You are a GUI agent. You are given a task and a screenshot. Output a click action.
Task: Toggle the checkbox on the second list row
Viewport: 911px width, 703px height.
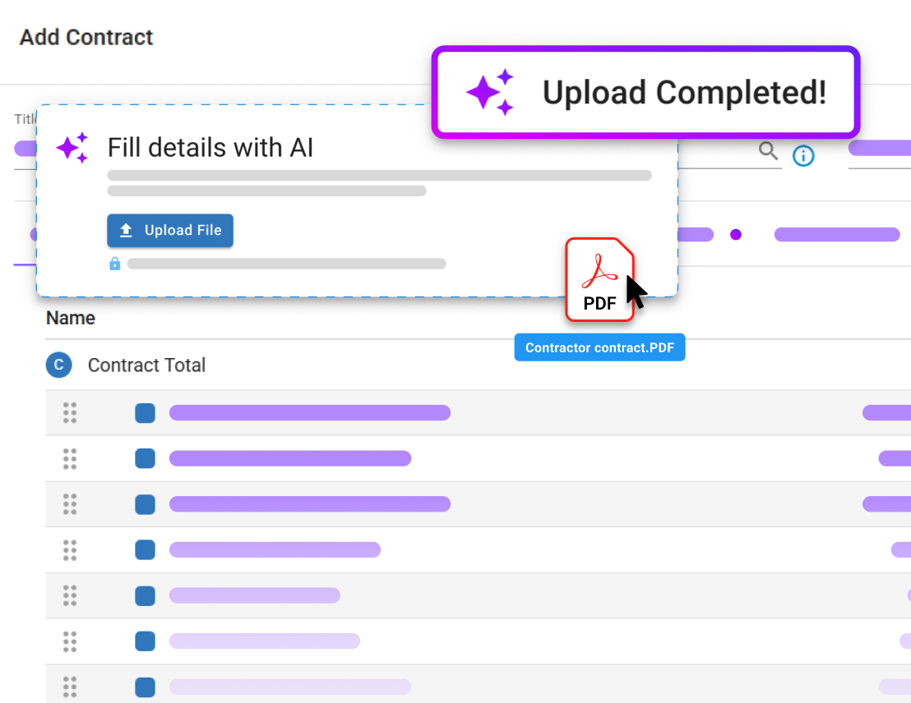click(x=145, y=458)
